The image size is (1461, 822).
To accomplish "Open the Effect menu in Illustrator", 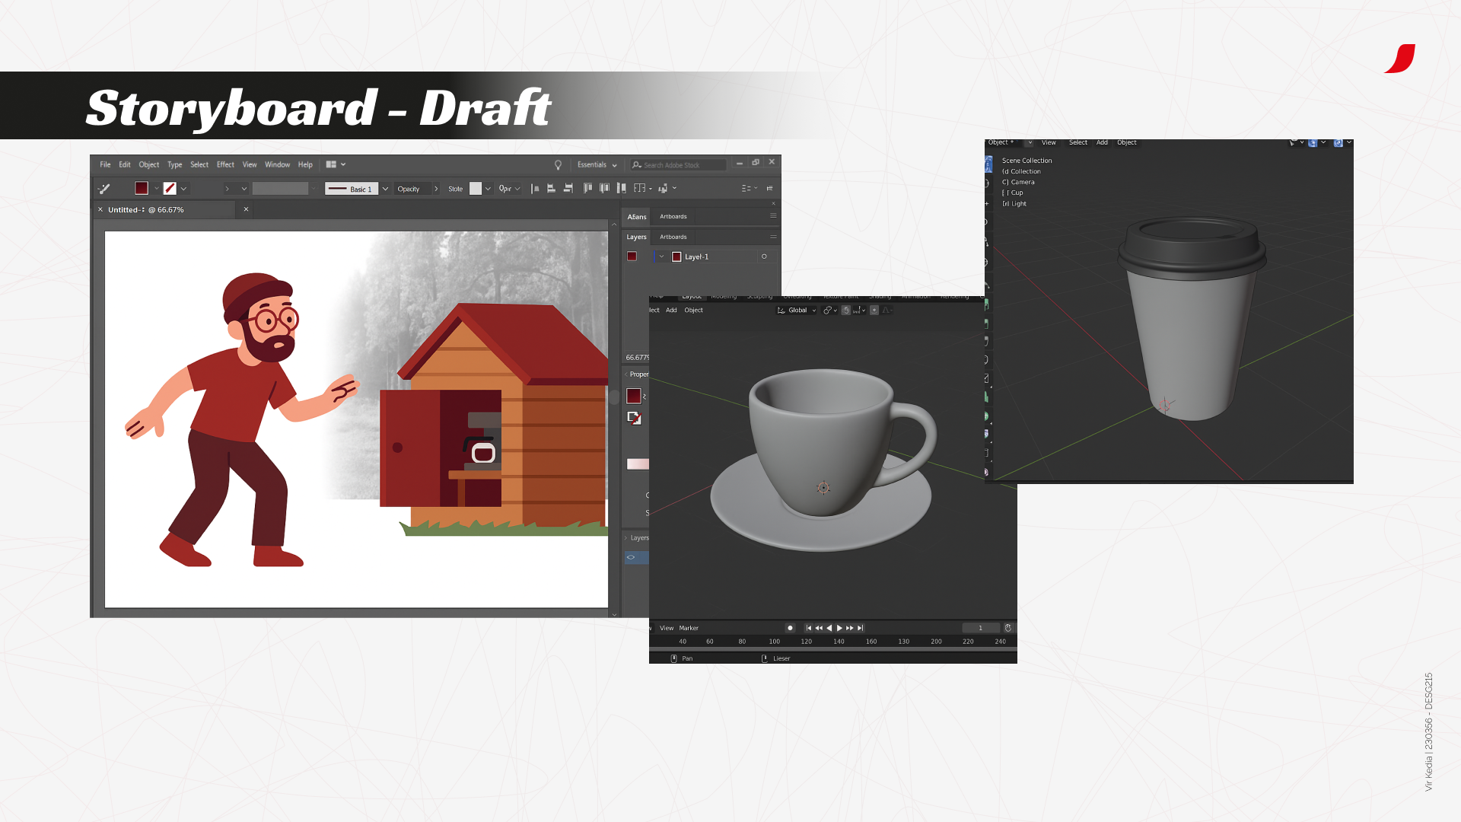I will (x=225, y=164).
